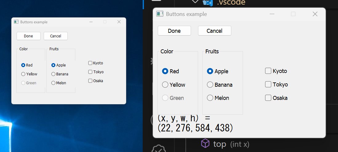Close the larger Buttons example window
The width and height of the screenshot is (338, 152).
tap(315, 14)
